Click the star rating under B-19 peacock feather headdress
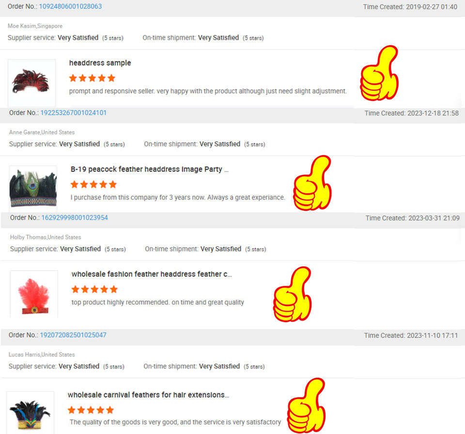465x434 pixels. pos(93,184)
